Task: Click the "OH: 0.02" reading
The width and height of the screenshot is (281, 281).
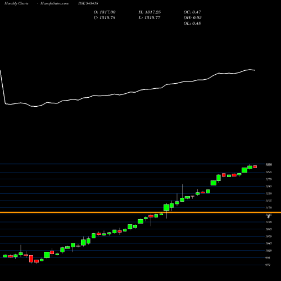Action: pos(192,18)
